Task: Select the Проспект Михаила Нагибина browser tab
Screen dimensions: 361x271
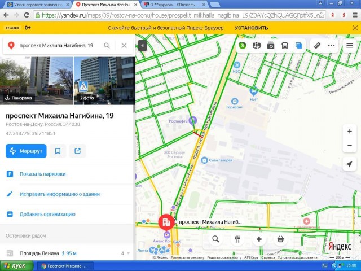Action: pyautogui.click(x=107, y=5)
